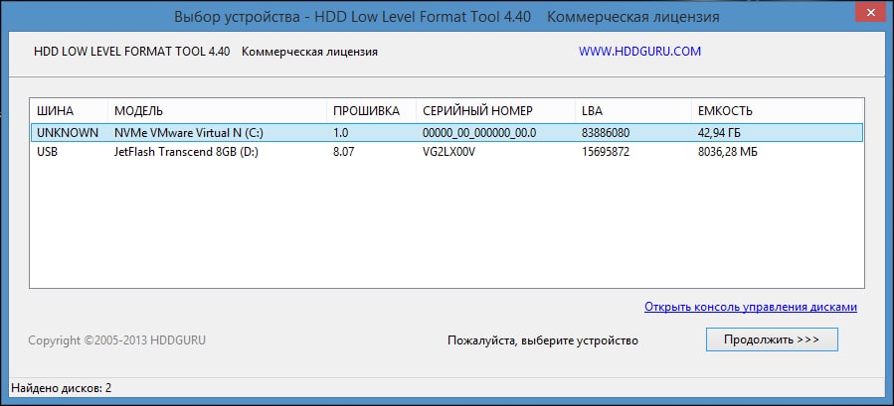Click the ЕМКОСТЬ column header
This screenshot has width=894, height=406.
(x=777, y=110)
